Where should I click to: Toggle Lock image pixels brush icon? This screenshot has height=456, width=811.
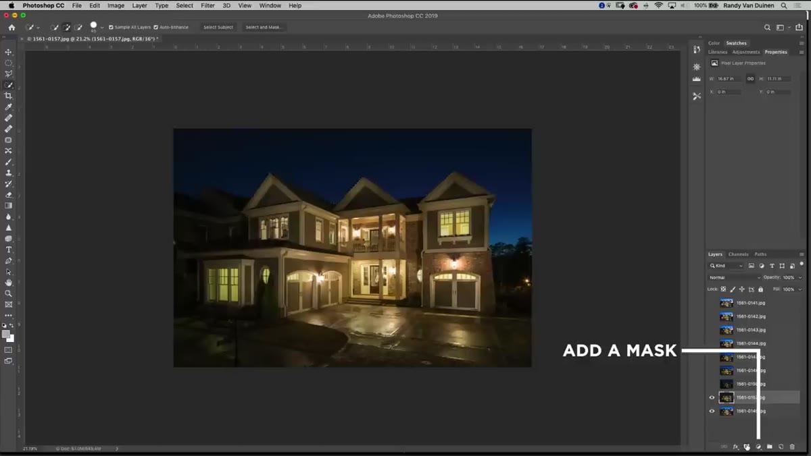pos(733,289)
